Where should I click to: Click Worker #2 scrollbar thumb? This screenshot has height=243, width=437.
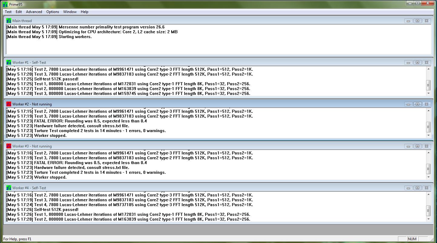pyautogui.click(x=428, y=127)
